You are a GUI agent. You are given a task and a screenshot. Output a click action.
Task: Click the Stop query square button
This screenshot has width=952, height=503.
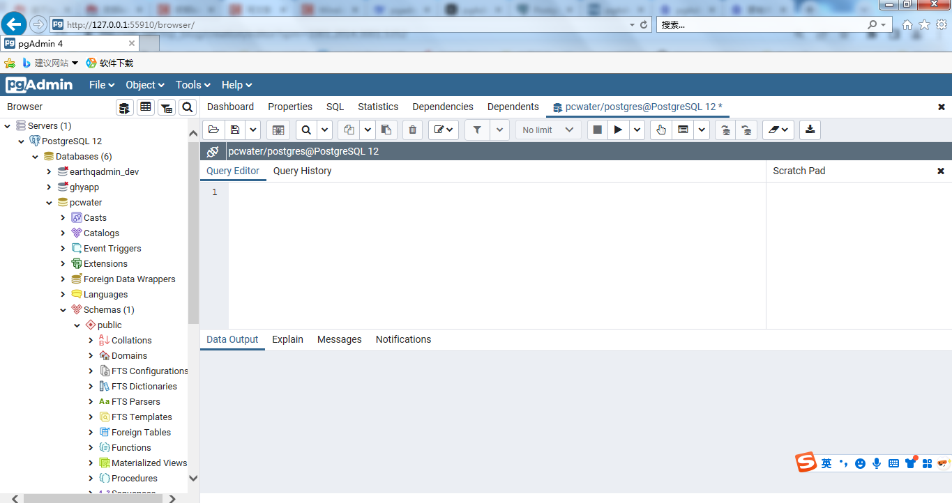597,130
